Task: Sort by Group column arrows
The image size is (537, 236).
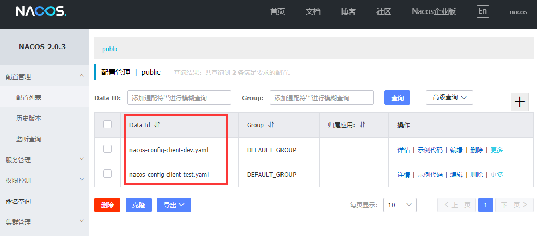Action: [x=271, y=125]
